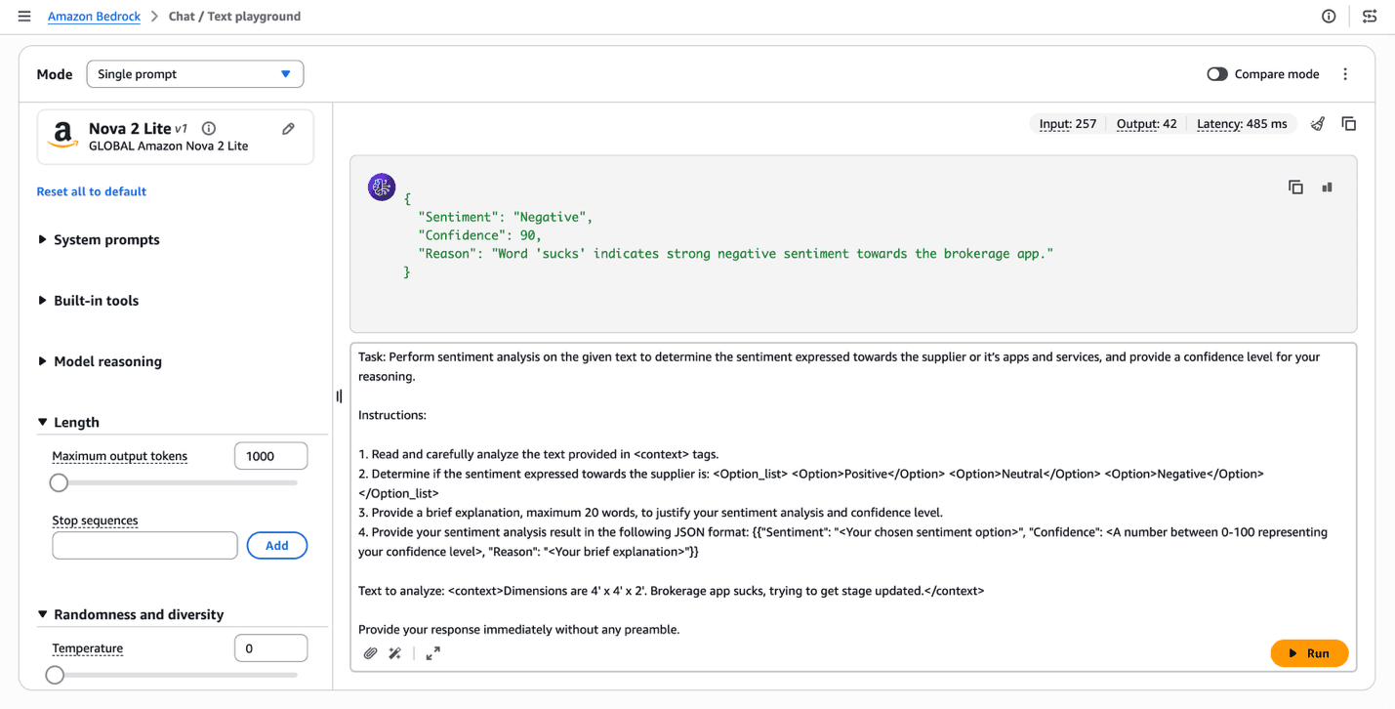This screenshot has width=1395, height=709.
Task: Click the "Reason" line in the response
Action: click(x=736, y=254)
